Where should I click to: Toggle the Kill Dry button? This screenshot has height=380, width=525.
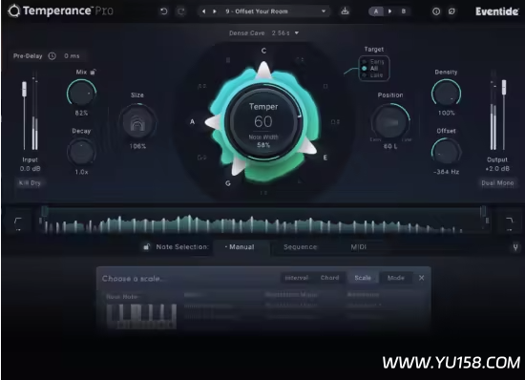click(x=30, y=183)
